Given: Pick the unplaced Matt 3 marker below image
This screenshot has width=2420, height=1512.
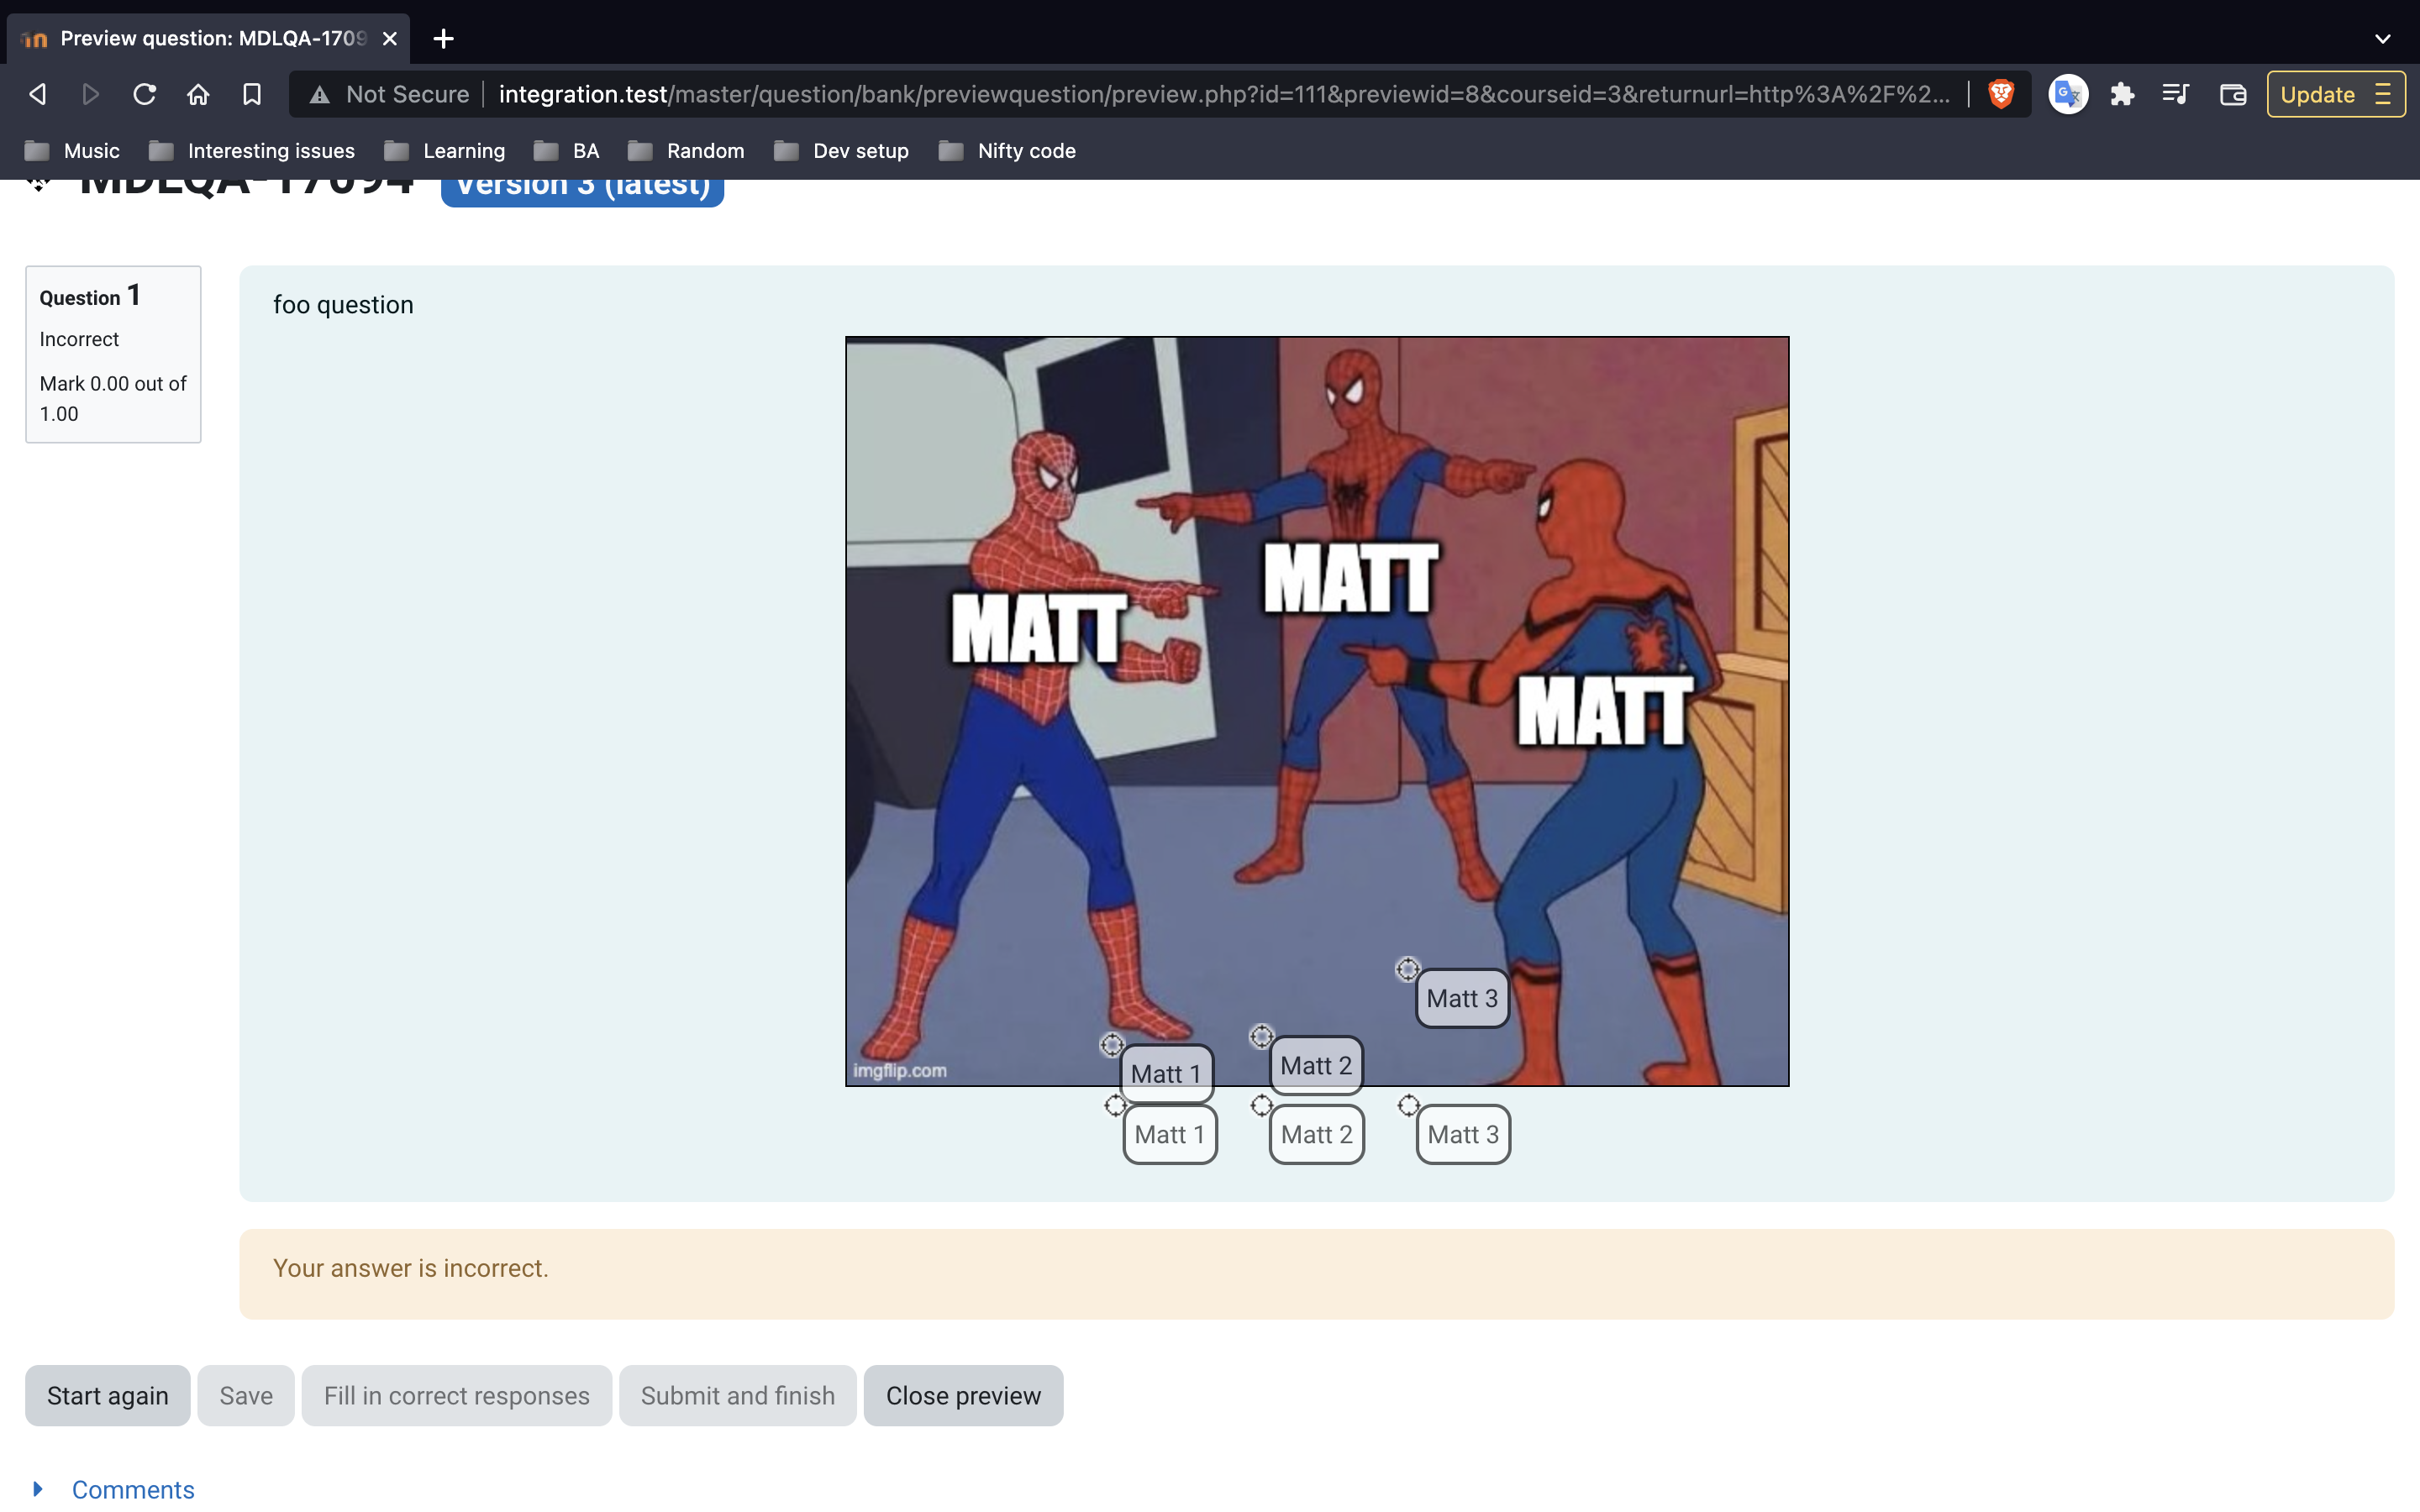Looking at the screenshot, I should pos(1463,1134).
